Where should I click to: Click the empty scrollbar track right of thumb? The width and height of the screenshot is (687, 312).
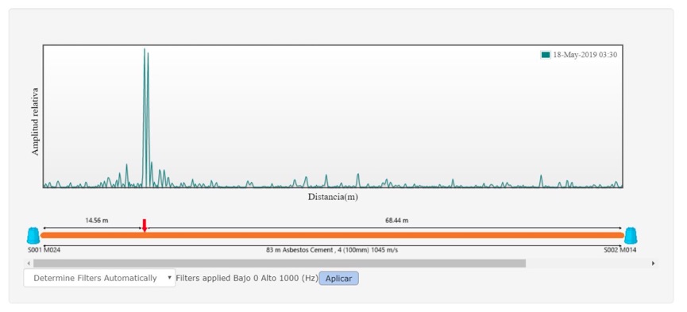[x=588, y=264]
